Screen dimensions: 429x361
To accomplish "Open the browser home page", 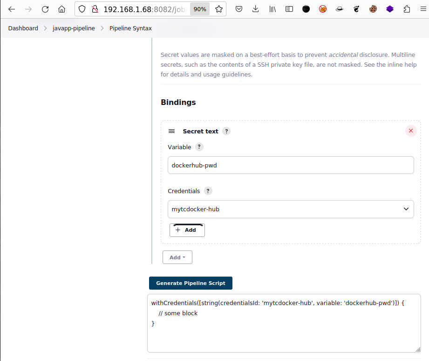I will (x=62, y=9).
